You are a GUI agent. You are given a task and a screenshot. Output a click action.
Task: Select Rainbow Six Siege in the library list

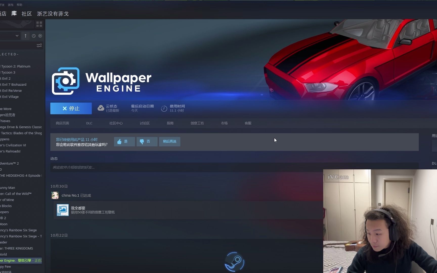coord(21,230)
